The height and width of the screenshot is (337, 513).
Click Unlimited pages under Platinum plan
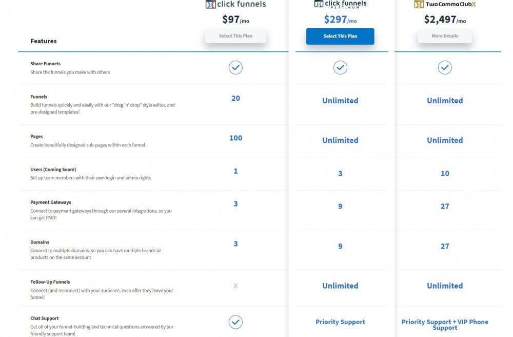(x=340, y=140)
